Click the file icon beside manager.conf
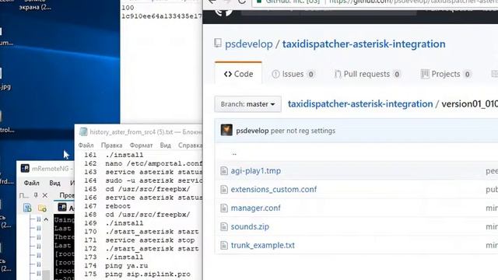This screenshot has height=280, width=498. tap(224, 208)
